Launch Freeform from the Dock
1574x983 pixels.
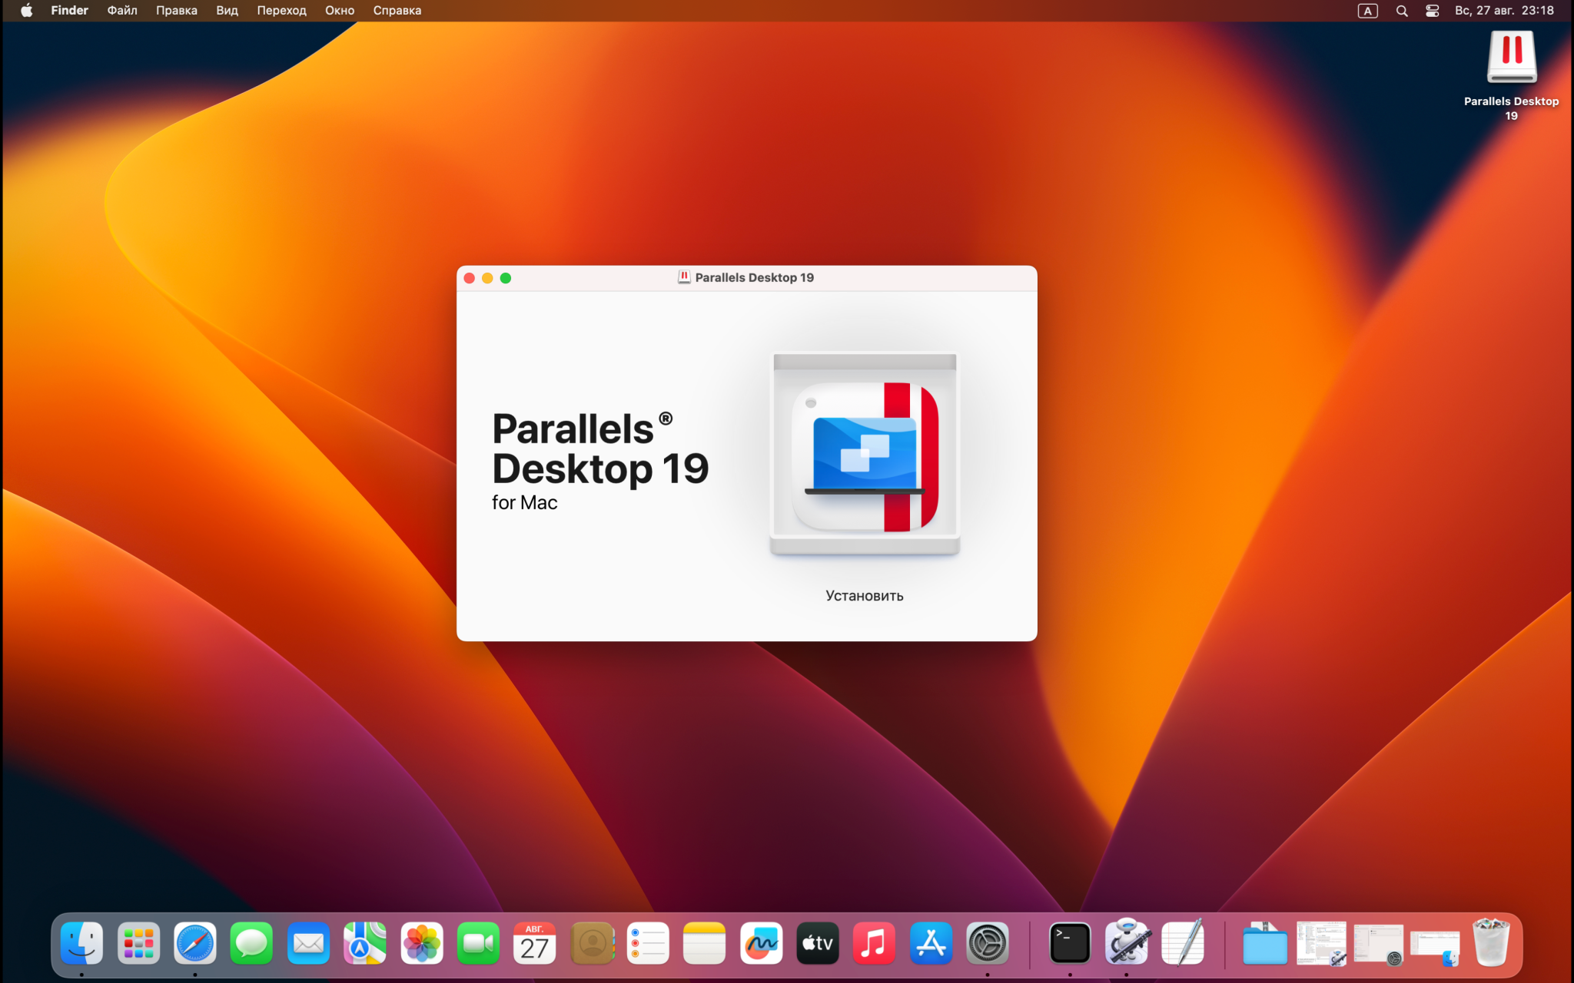click(x=762, y=943)
